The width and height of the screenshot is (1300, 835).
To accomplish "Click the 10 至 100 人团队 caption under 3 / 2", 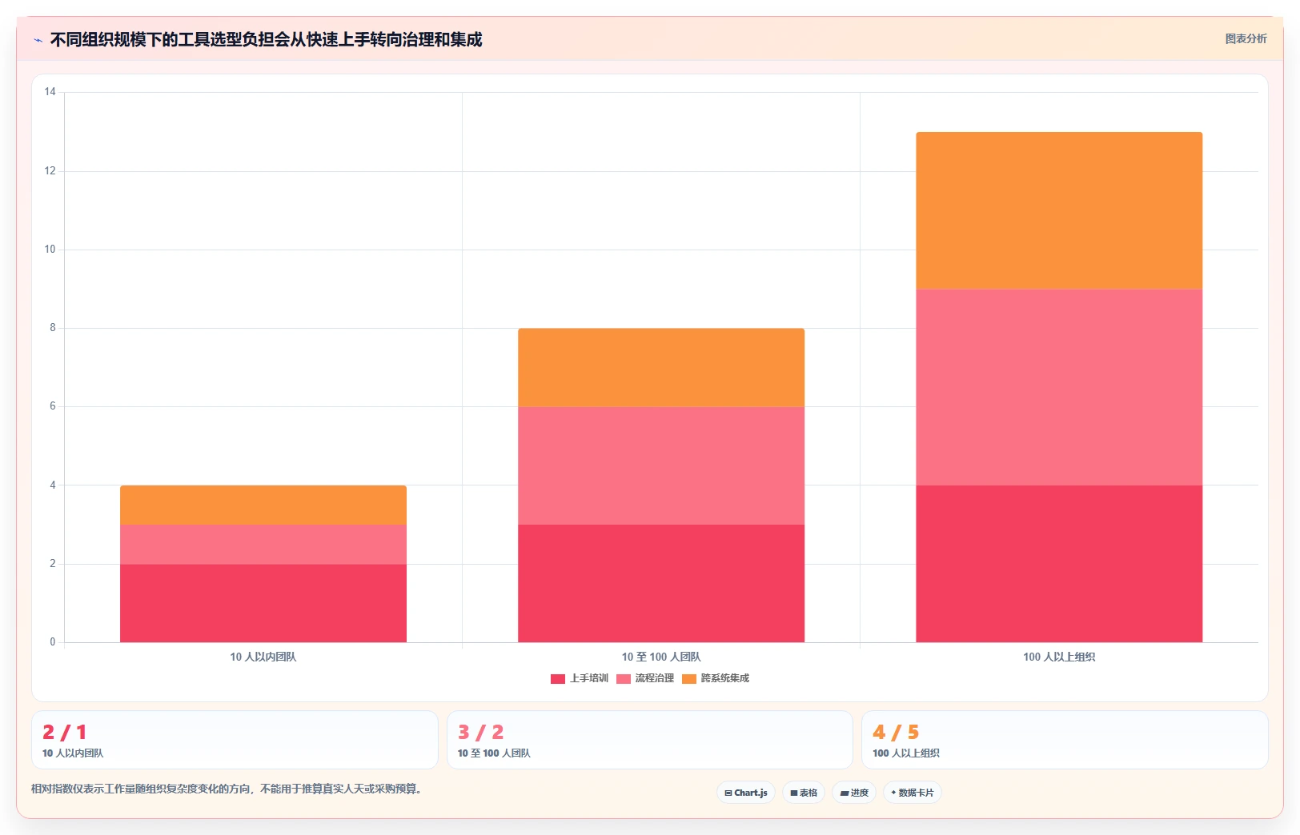I will pos(494,753).
